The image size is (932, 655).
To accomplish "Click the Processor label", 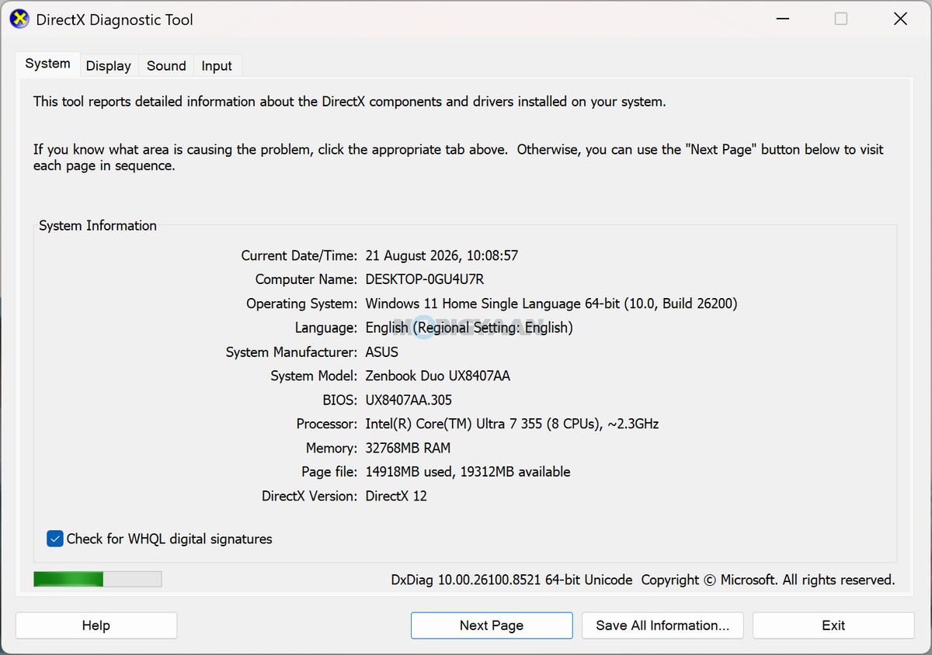I will tap(327, 424).
